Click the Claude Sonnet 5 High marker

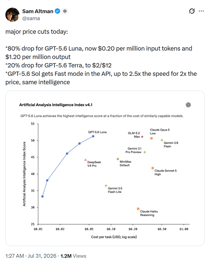tap(153, 168)
